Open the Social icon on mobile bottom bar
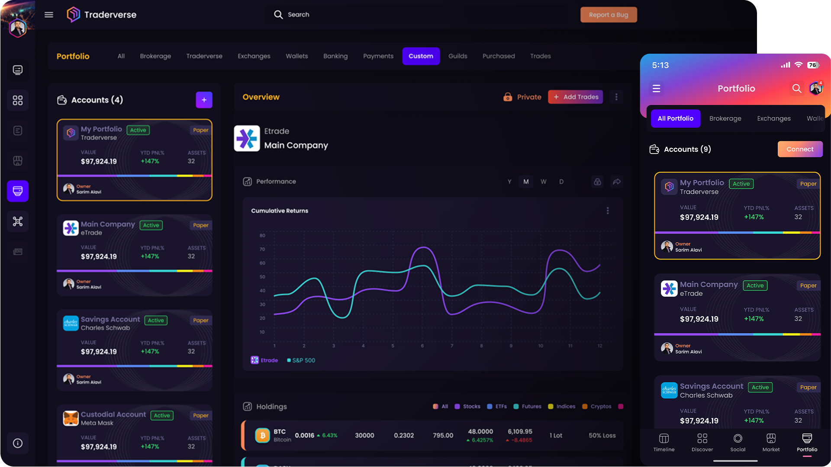Image resolution: width=831 pixels, height=467 pixels. pyautogui.click(x=738, y=438)
